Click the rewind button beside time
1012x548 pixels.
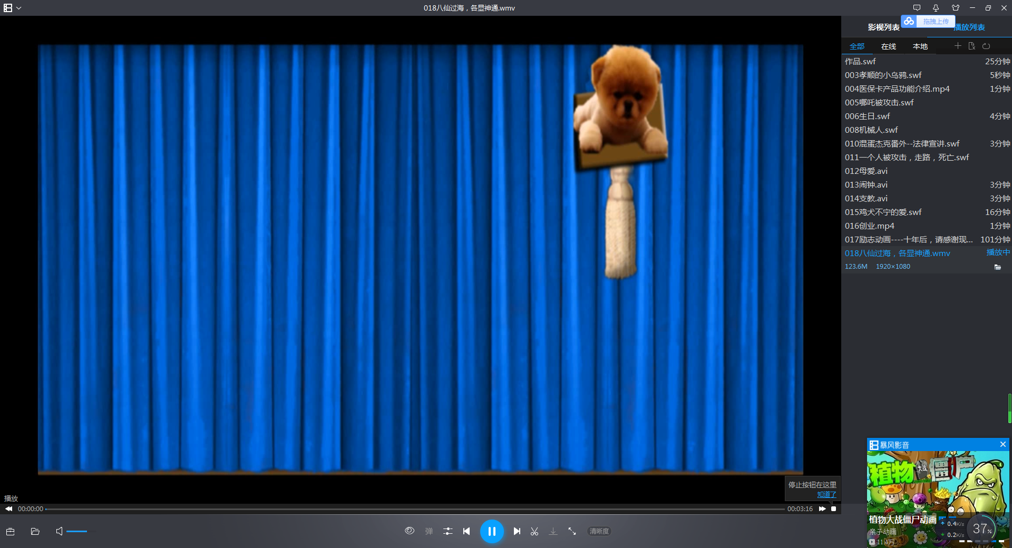pyautogui.click(x=9, y=509)
